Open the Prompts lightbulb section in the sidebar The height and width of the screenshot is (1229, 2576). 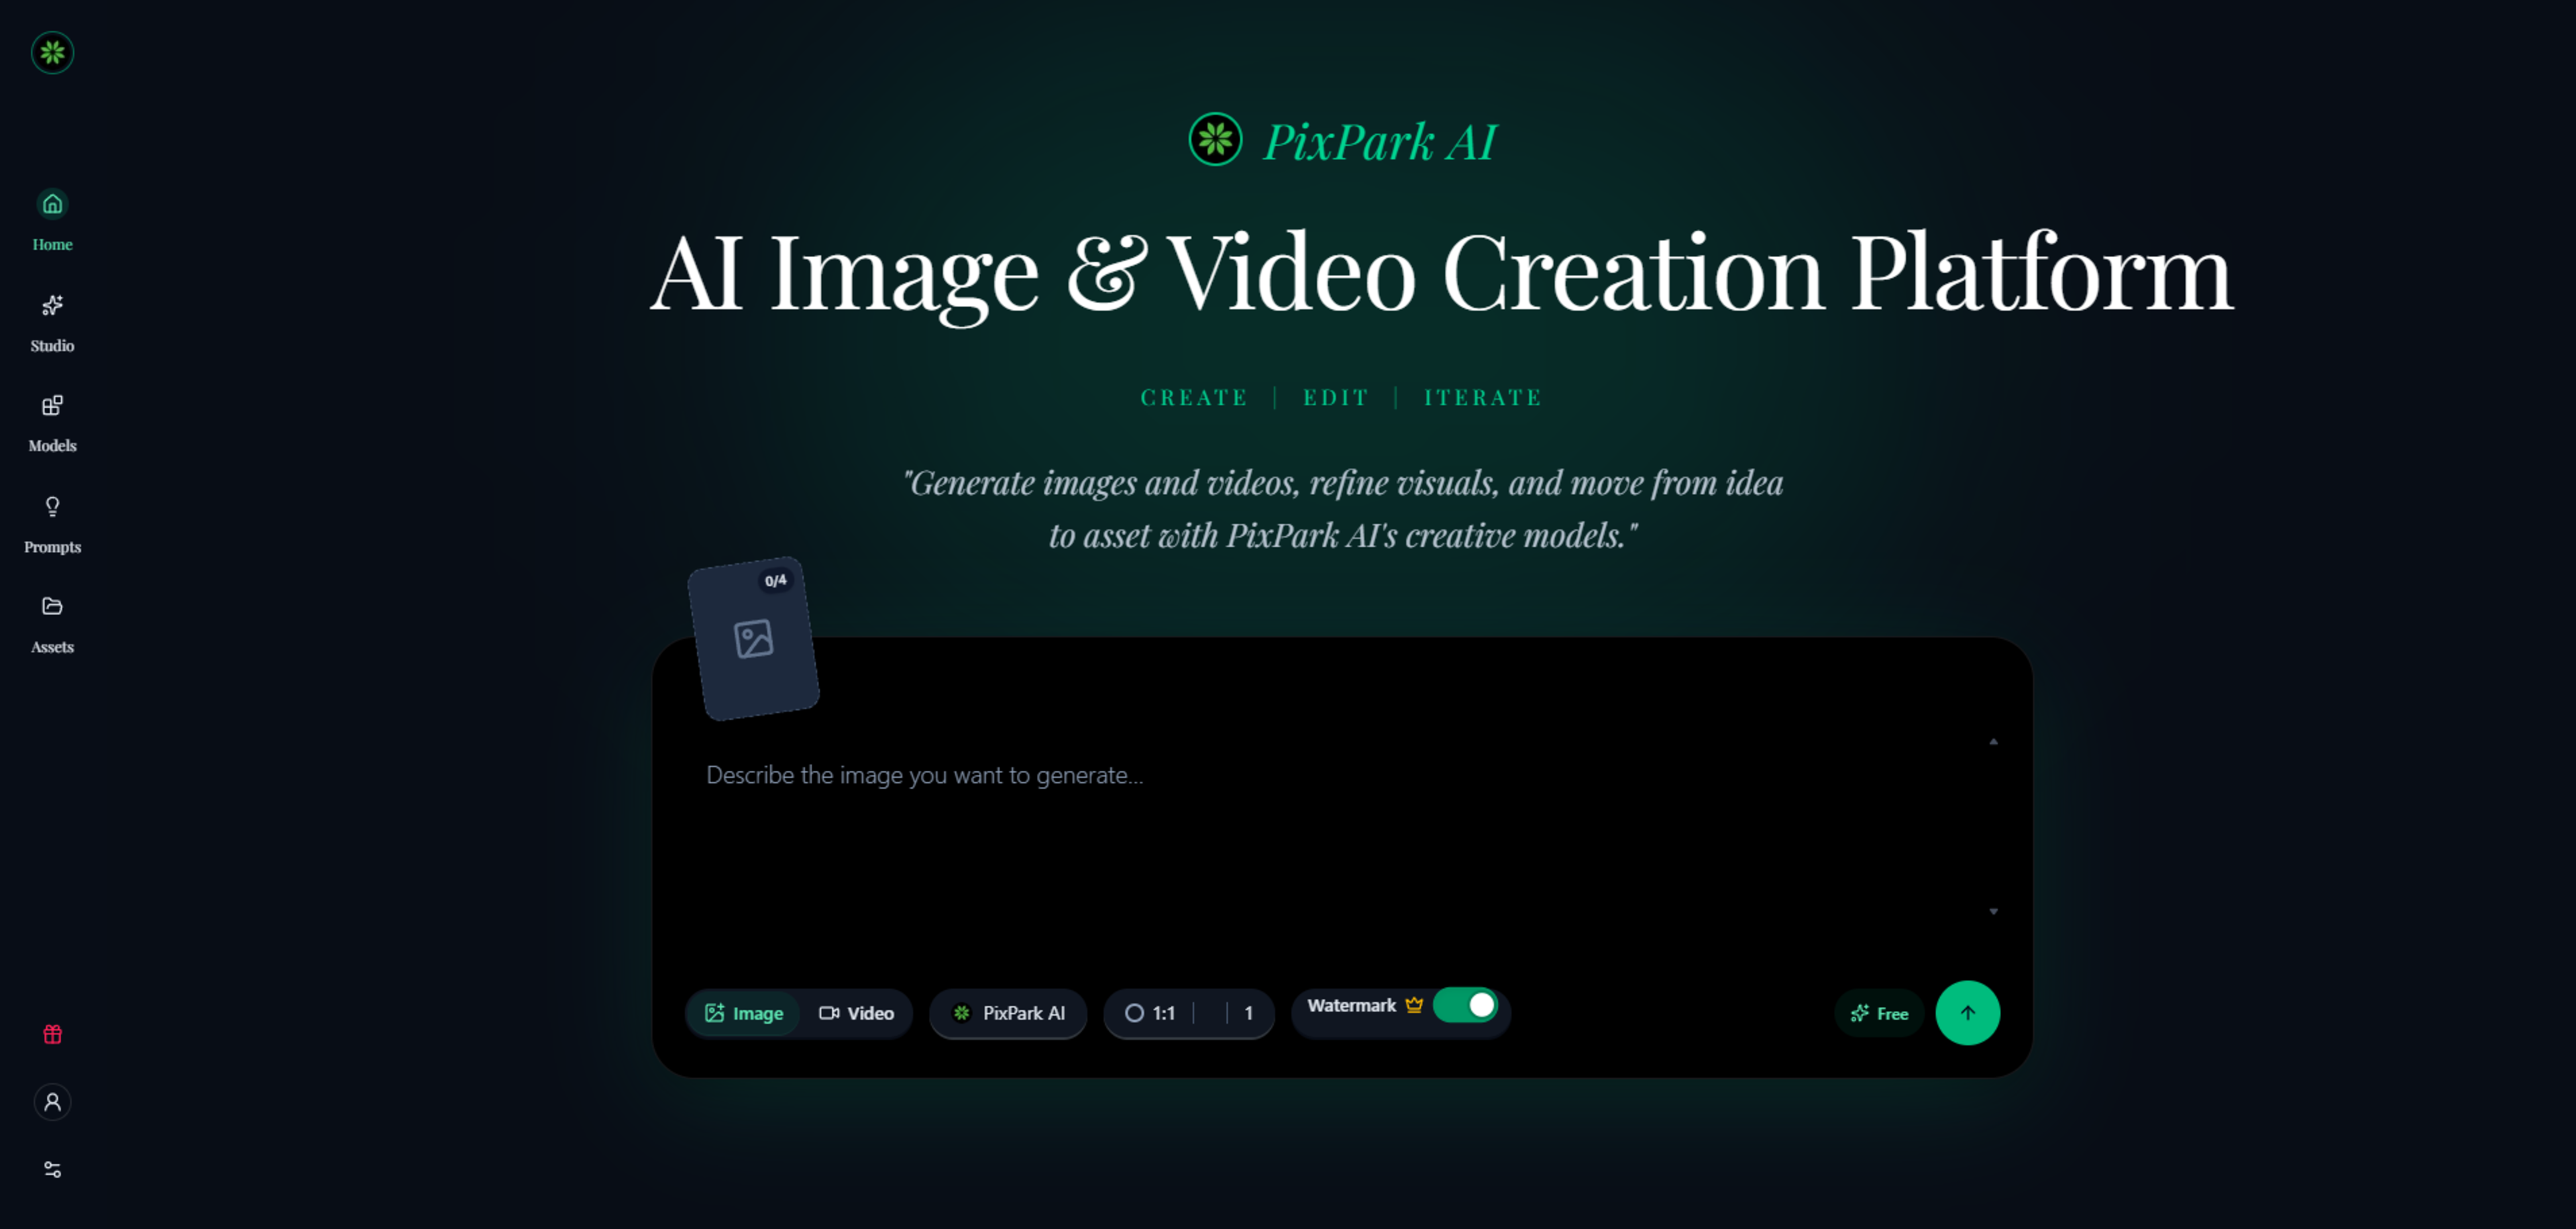(52, 523)
